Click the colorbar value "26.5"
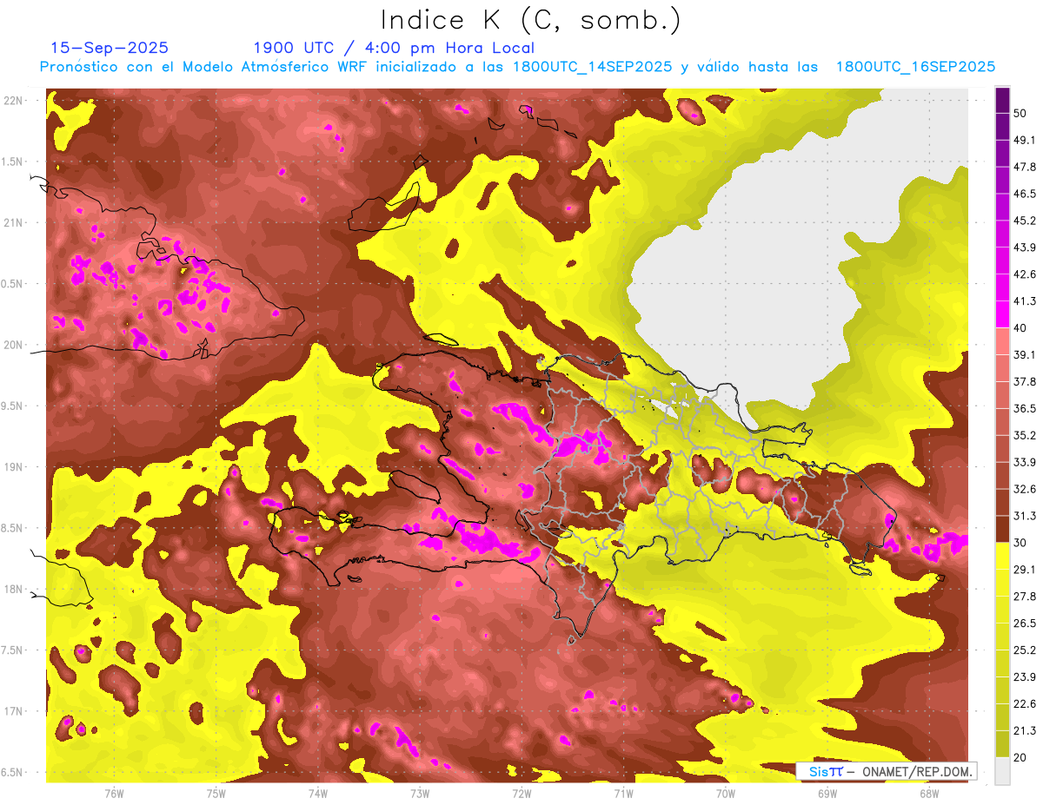 pos(1025,624)
